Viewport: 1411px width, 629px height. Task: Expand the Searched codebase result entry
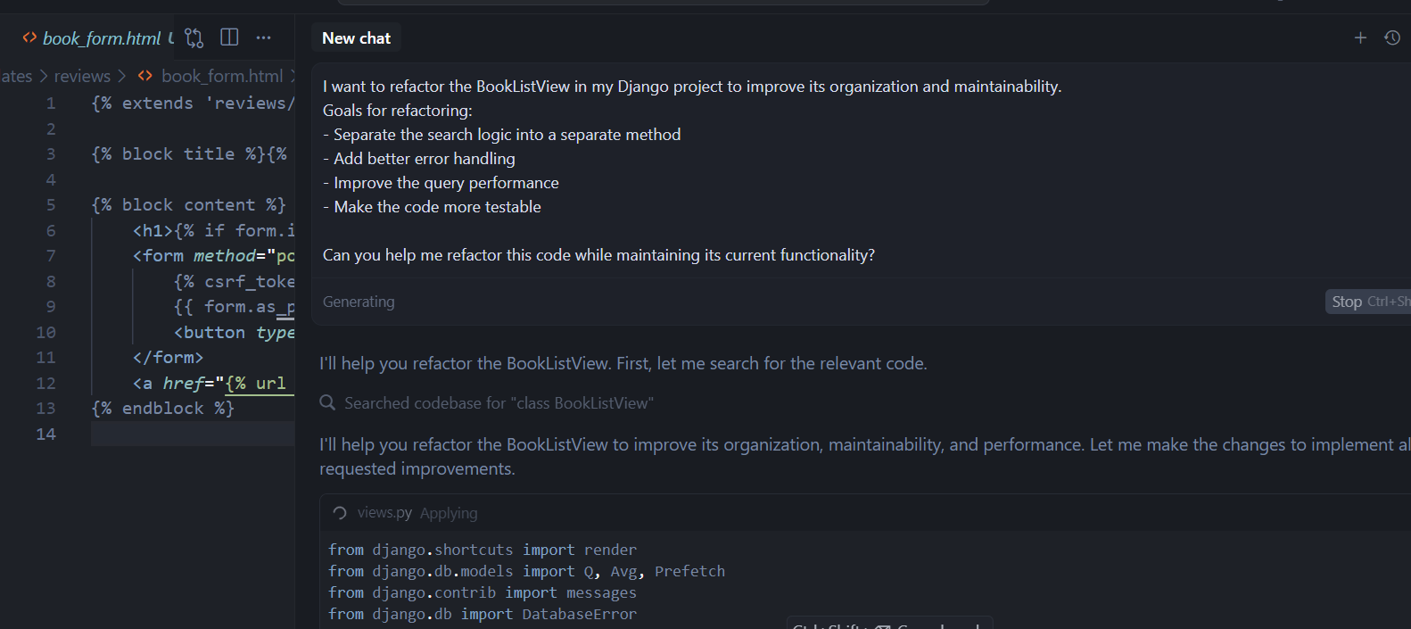coord(499,403)
